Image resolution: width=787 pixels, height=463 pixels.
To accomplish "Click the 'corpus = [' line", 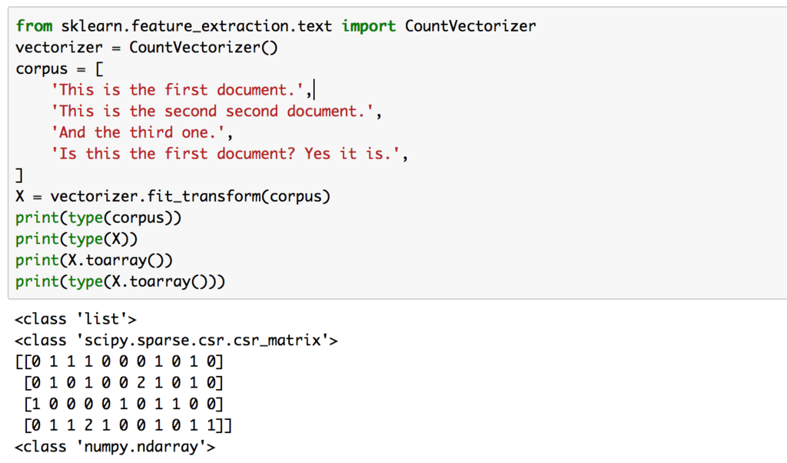I will point(59,68).
